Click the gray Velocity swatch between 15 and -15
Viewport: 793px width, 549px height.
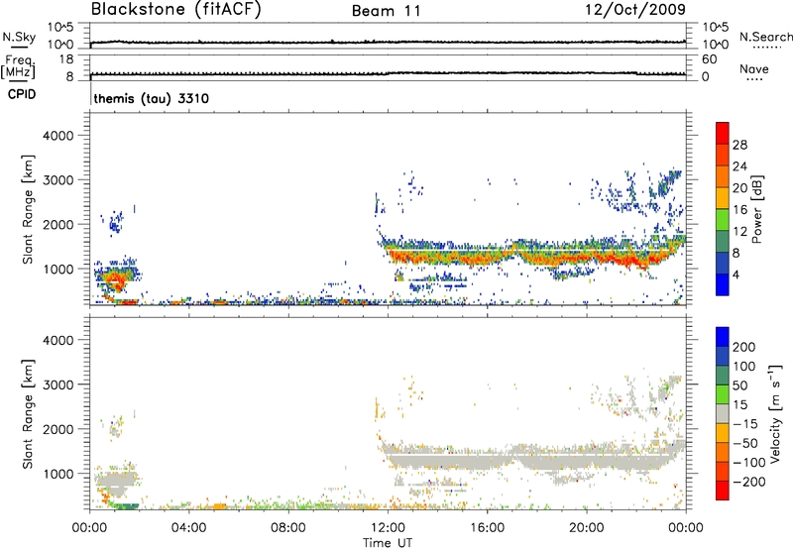723,413
